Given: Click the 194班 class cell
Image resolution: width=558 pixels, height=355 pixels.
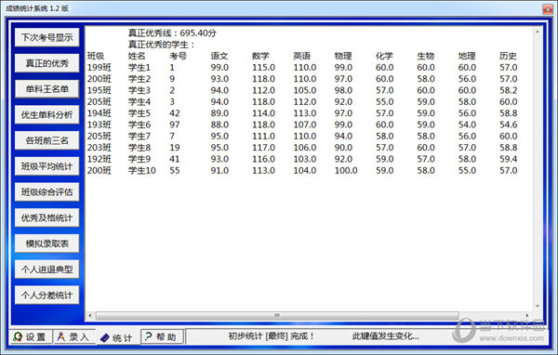Looking at the screenshot, I should tap(100, 113).
